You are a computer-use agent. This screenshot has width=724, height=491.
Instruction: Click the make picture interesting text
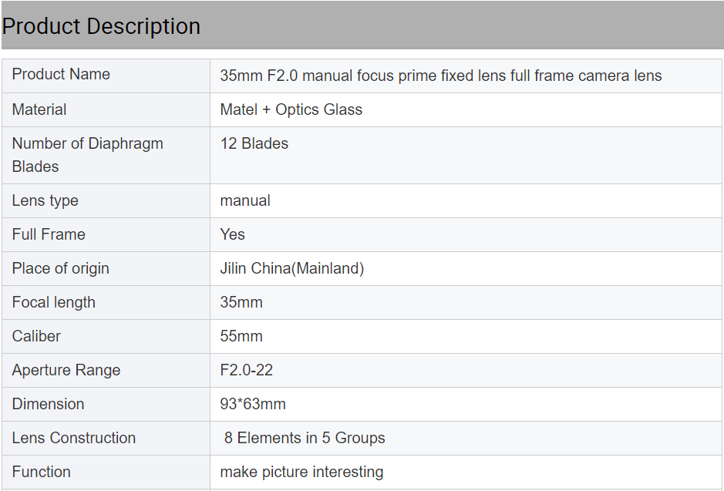tap(301, 472)
